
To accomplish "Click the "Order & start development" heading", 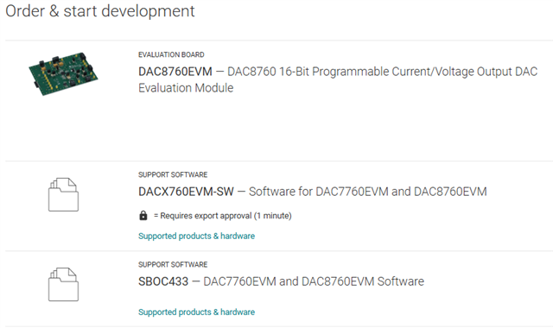I will pyautogui.click(x=100, y=11).
